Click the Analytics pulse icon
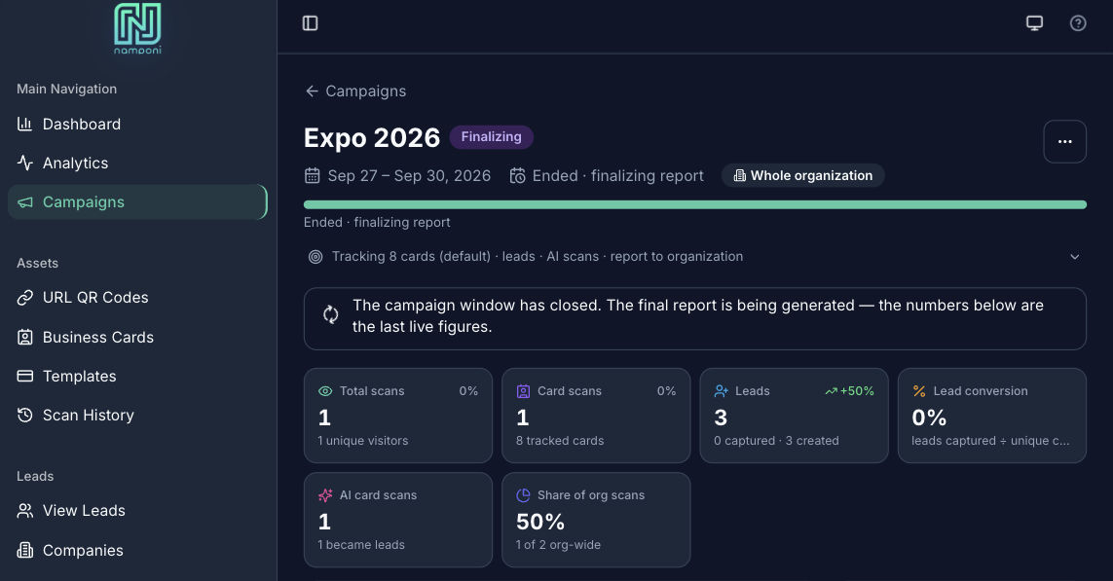The height and width of the screenshot is (581, 1113). (x=25, y=163)
